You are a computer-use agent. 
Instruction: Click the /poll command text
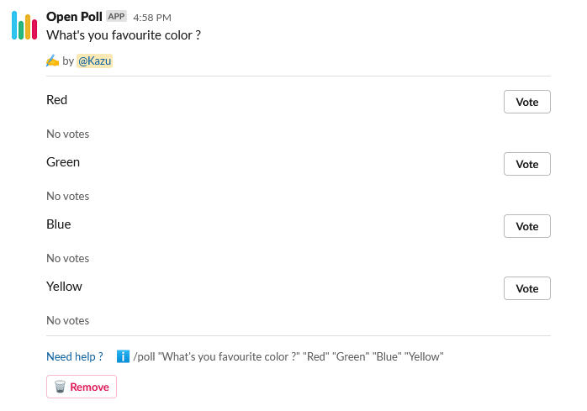[288, 356]
